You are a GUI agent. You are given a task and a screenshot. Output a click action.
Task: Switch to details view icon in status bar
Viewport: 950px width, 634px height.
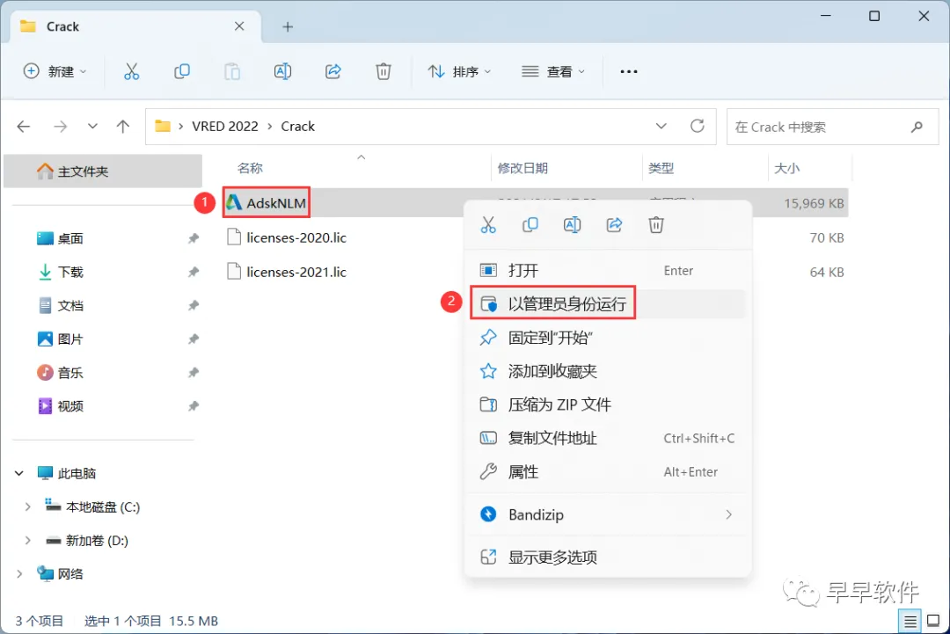tap(910, 622)
